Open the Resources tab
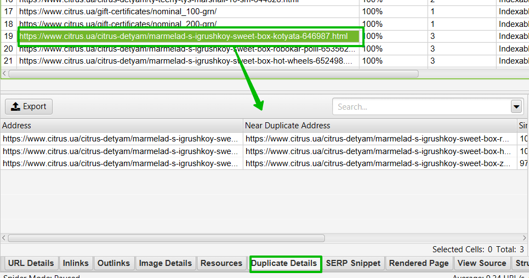The width and height of the screenshot is (529, 278). click(221, 263)
